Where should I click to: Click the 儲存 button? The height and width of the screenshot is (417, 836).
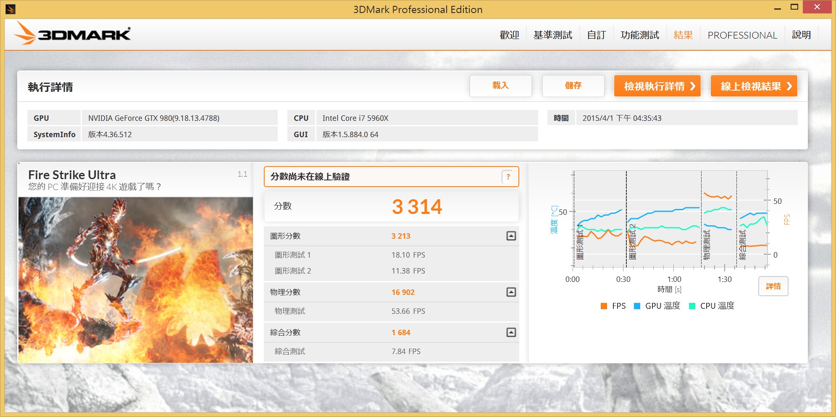click(x=573, y=86)
